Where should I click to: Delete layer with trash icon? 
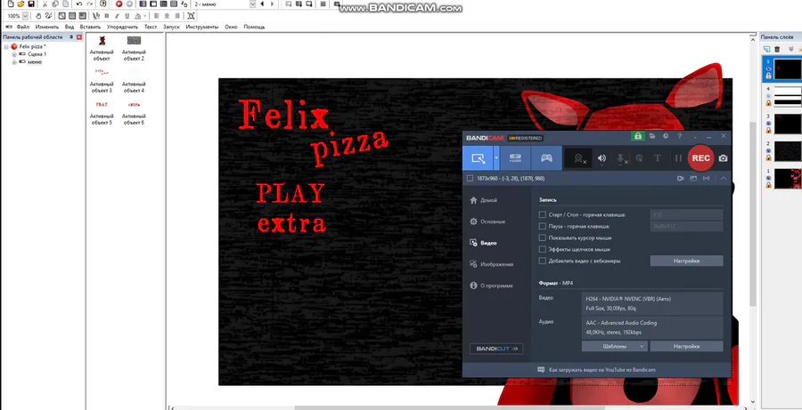[777, 49]
